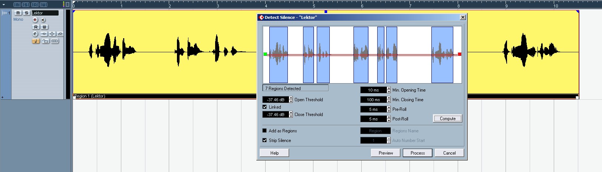The width and height of the screenshot is (602, 172).
Task: Click the track lock icon
Action: click(45, 41)
